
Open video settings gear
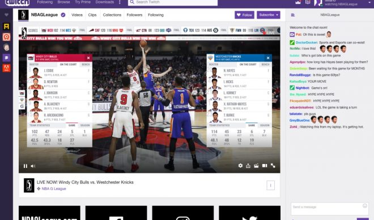click(x=240, y=166)
